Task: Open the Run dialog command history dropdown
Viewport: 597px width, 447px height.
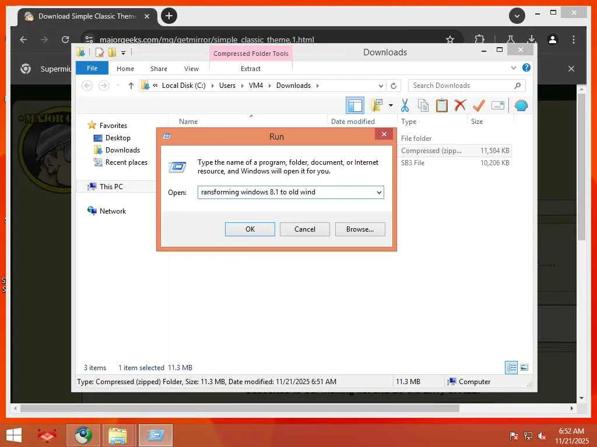Action: 379,192
